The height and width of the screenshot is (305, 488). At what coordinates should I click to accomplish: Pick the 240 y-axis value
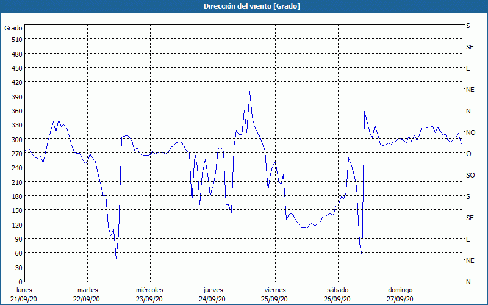click(17, 168)
